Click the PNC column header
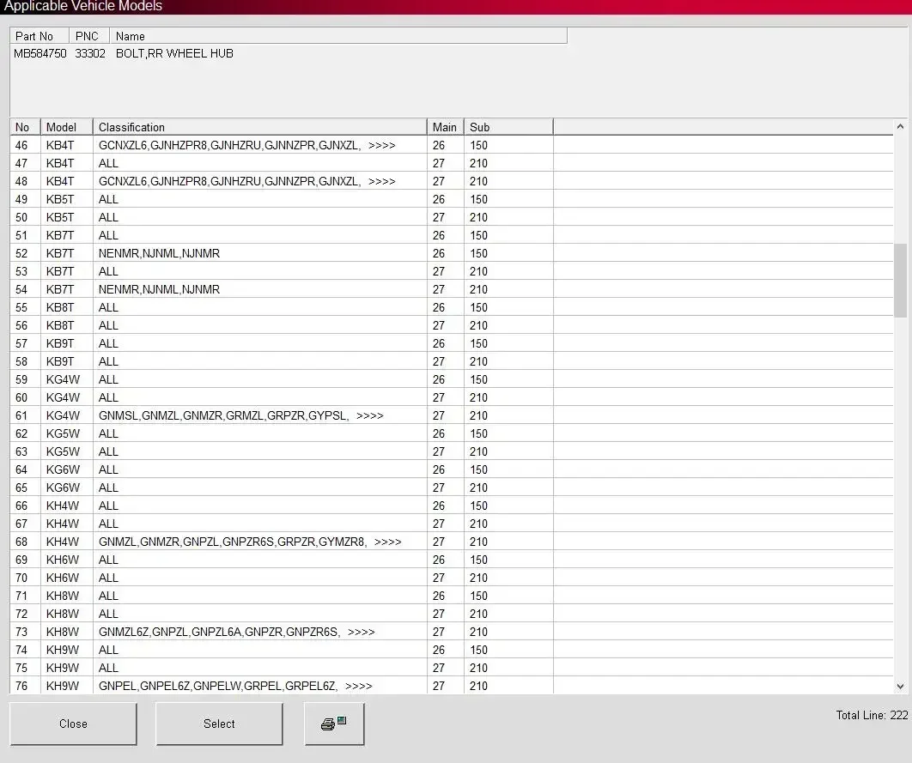 89,36
